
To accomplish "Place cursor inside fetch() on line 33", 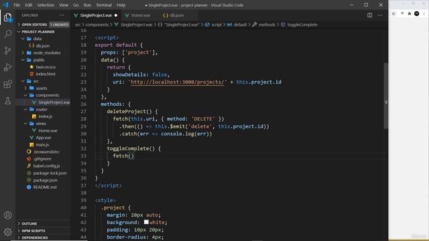I will point(131,156).
